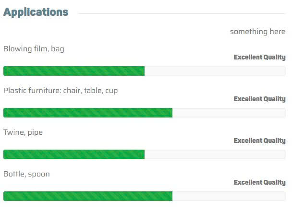This screenshot has width=292, height=223.
Task: Click Excellent Quality label for Twine, pipe
Action: coord(259,141)
